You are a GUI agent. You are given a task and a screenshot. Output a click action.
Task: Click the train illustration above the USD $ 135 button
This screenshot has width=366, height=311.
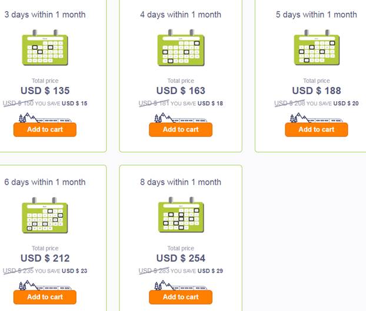45,118
